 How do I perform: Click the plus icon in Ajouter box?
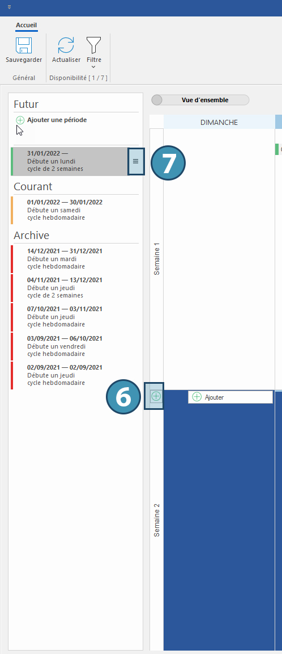point(196,397)
